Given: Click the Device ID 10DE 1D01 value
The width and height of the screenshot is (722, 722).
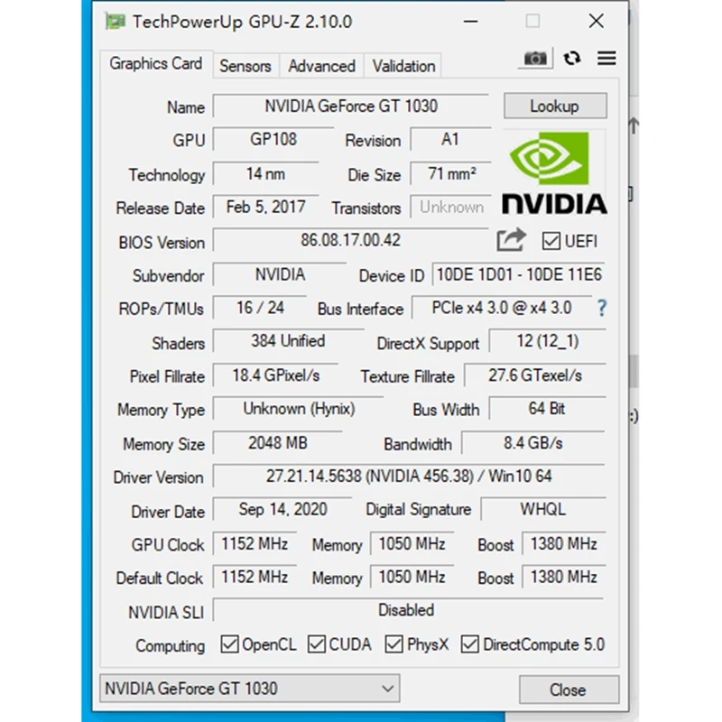Looking at the screenshot, I should (518, 274).
